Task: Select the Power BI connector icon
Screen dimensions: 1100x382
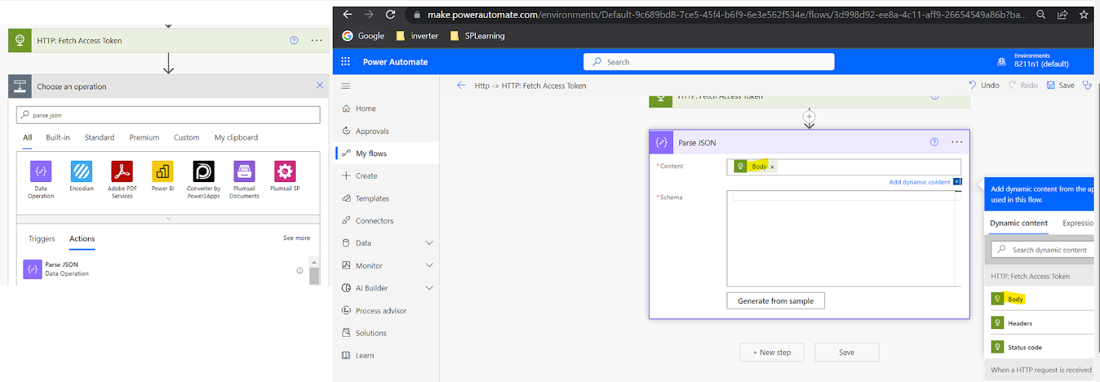Action: pyautogui.click(x=163, y=170)
